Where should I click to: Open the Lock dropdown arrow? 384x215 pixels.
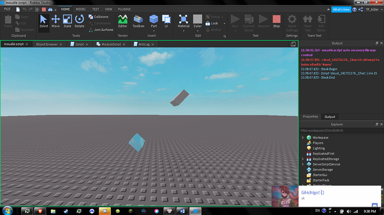[x=224, y=23]
